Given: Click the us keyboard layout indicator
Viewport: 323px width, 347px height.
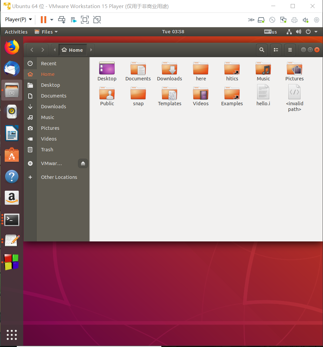Looking at the screenshot, I should coord(271,32).
